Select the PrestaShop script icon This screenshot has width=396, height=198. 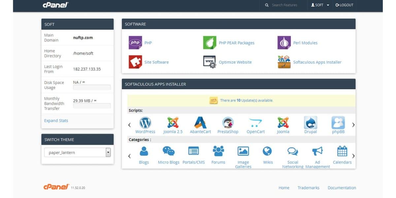coord(228,123)
